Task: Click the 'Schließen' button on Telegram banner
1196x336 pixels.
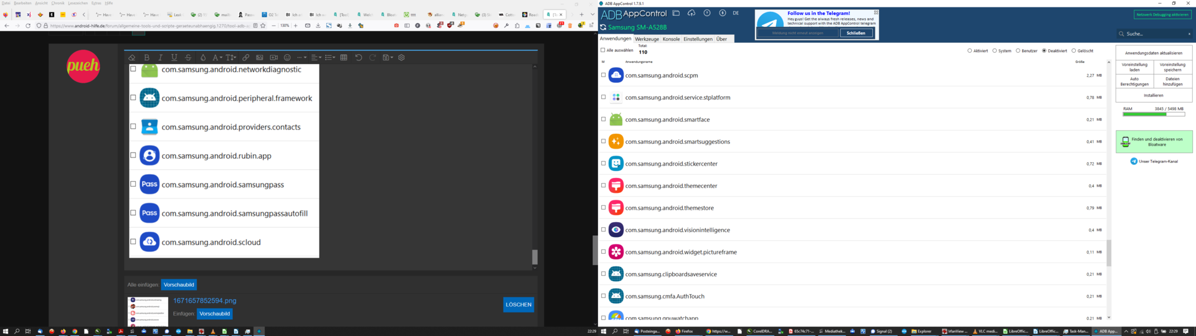Action: (x=856, y=34)
